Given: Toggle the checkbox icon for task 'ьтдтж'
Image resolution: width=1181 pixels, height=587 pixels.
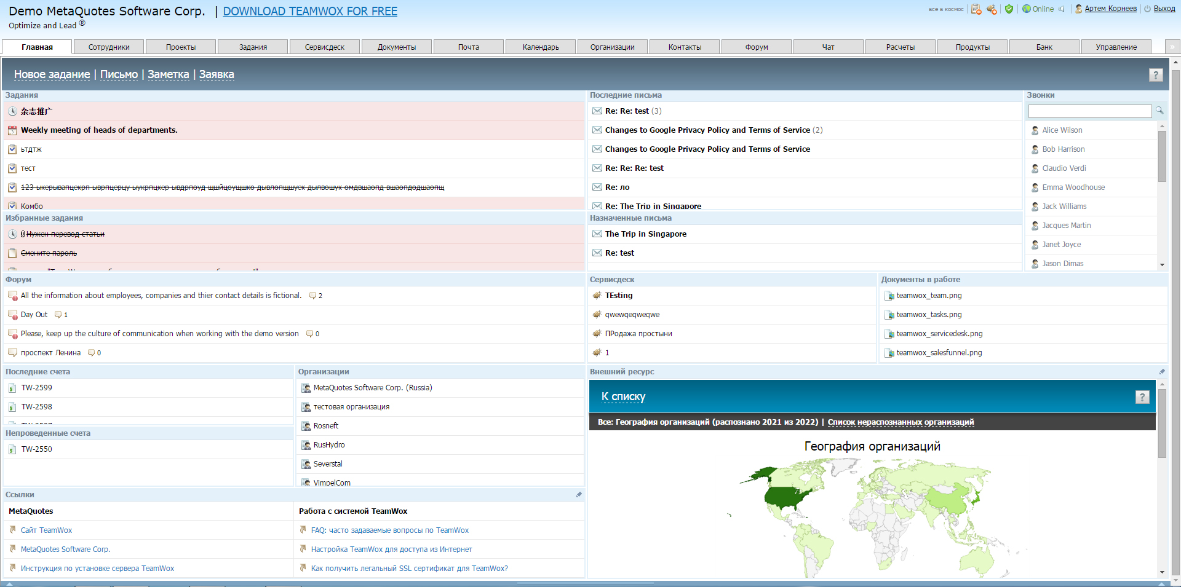Looking at the screenshot, I should tap(12, 149).
